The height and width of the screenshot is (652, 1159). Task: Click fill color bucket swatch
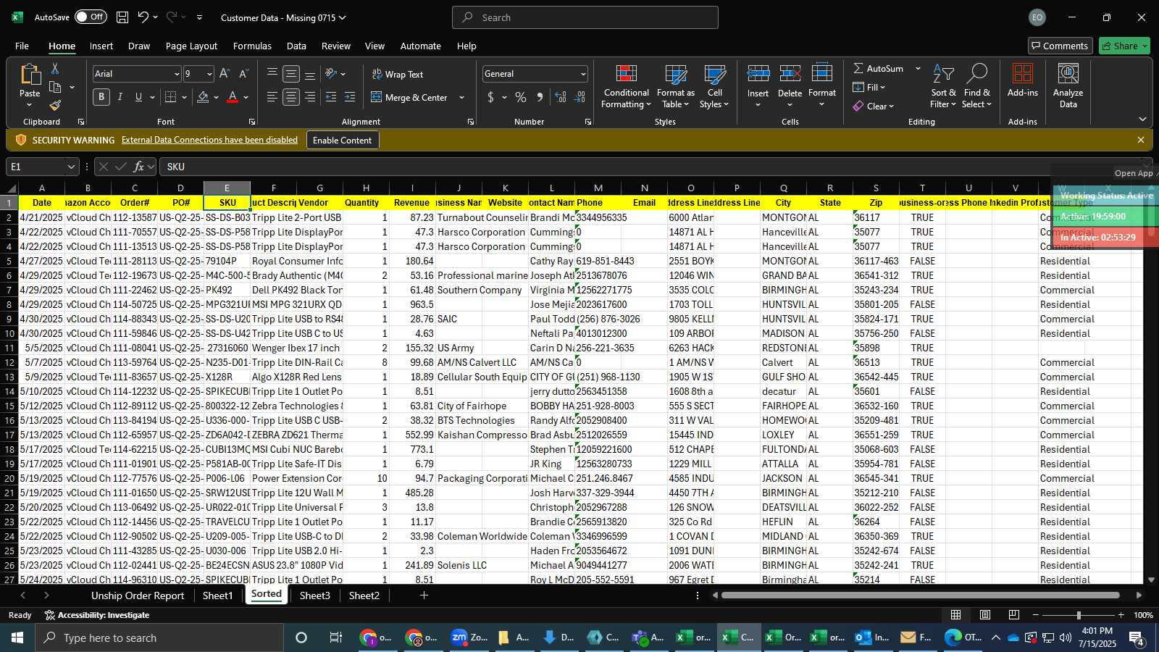(x=203, y=97)
